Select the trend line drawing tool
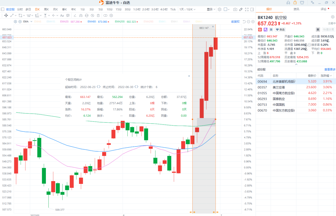 [12, 15]
